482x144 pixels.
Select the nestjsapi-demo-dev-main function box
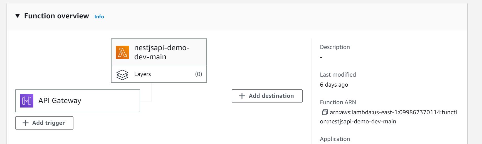coord(159,52)
